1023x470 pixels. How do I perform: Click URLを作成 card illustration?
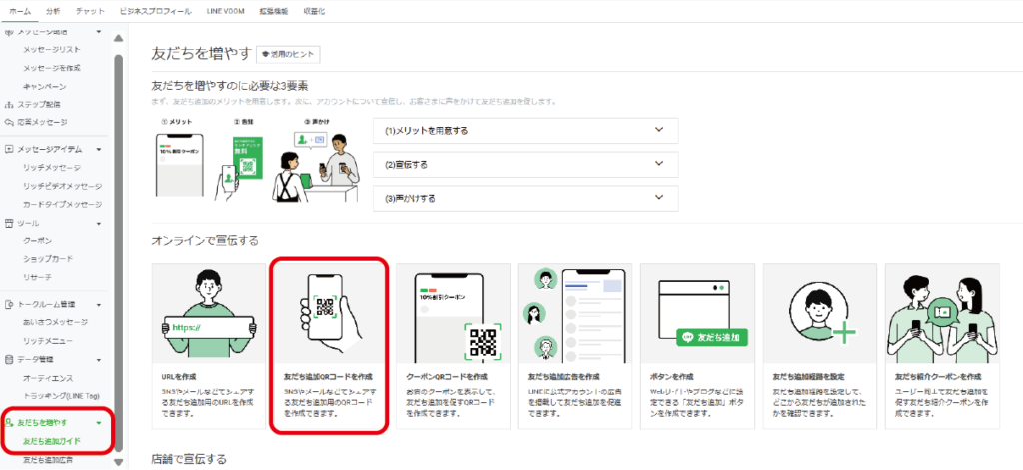tap(209, 313)
